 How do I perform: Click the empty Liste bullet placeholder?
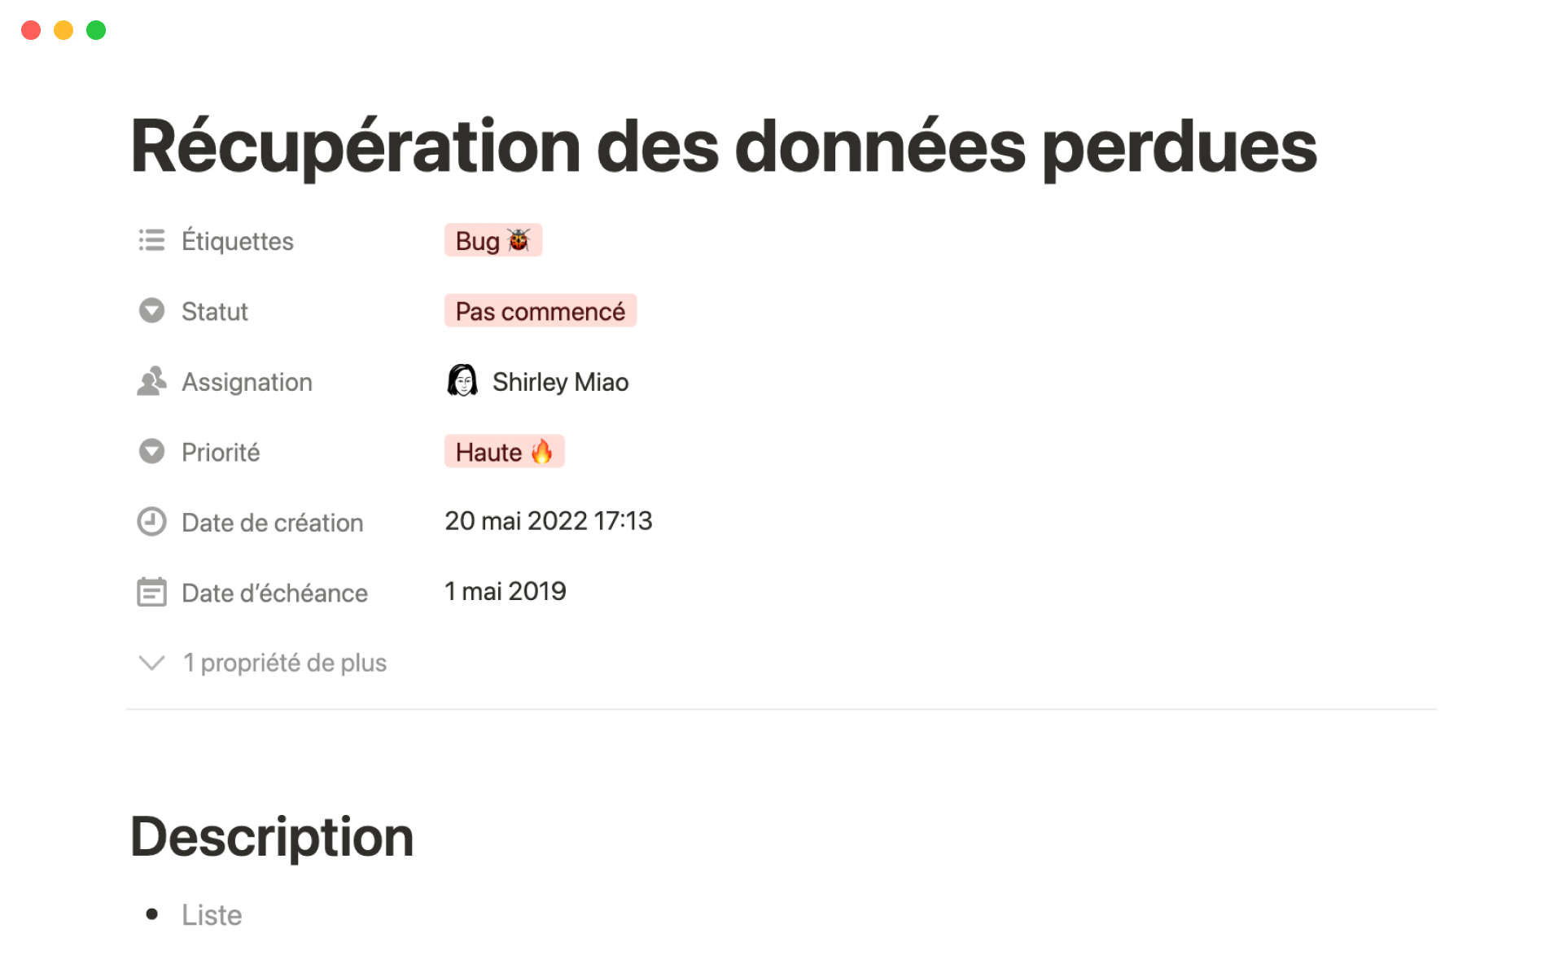click(212, 915)
